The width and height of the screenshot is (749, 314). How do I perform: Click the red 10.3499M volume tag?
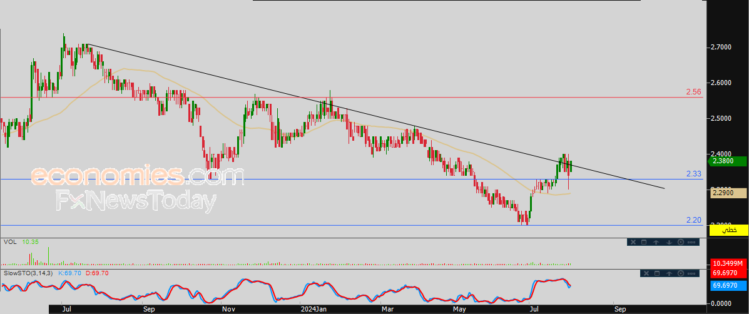coord(728,263)
